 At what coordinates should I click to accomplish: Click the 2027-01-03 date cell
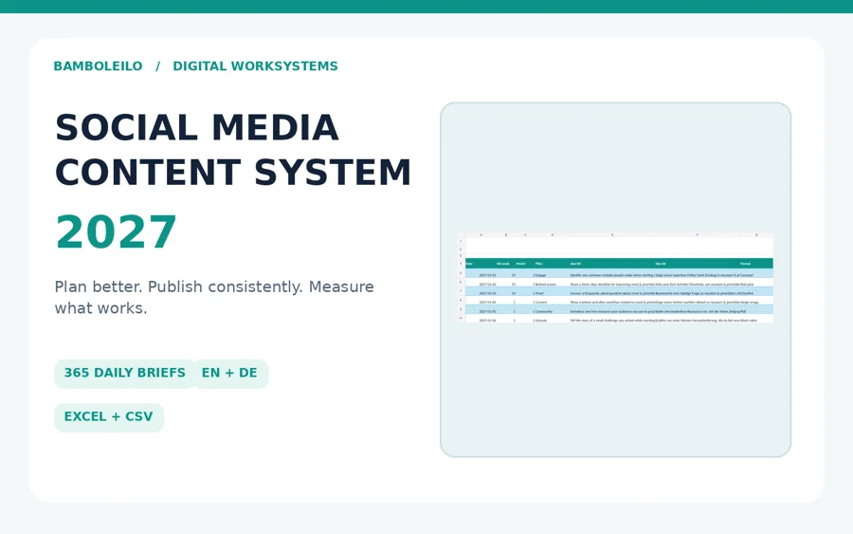point(487,293)
